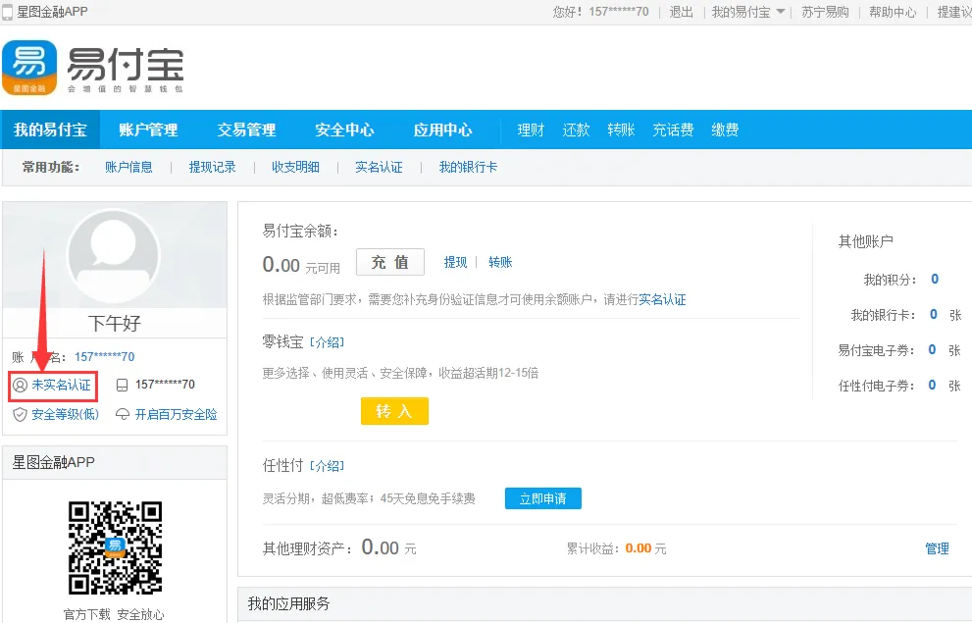Click the phone icon beside 157******70
The image size is (972, 623).
point(123,385)
